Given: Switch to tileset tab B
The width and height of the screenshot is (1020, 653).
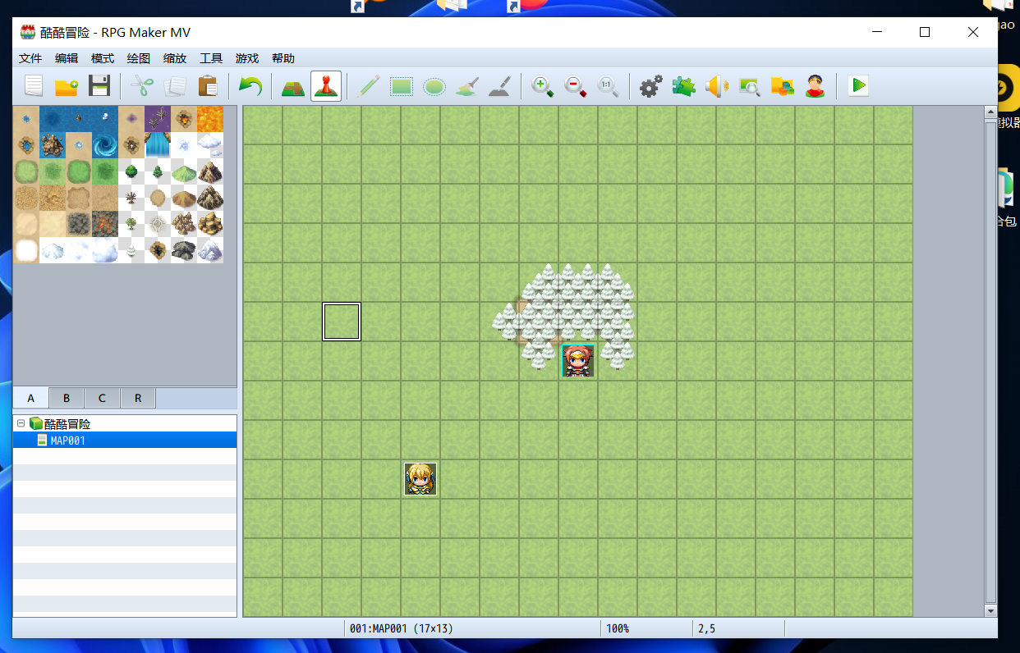Looking at the screenshot, I should 67,398.
